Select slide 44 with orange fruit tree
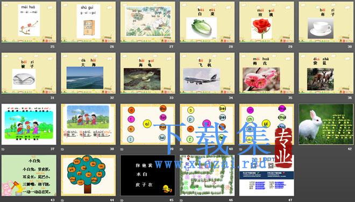 click(88, 175)
